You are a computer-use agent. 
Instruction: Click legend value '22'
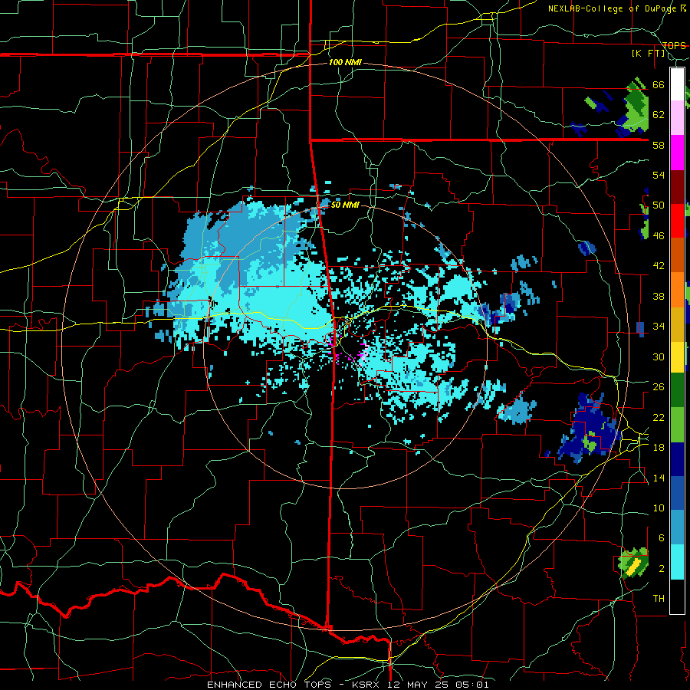[x=659, y=417]
